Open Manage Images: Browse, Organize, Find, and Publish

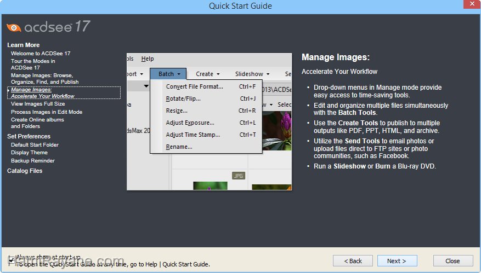pos(45,79)
